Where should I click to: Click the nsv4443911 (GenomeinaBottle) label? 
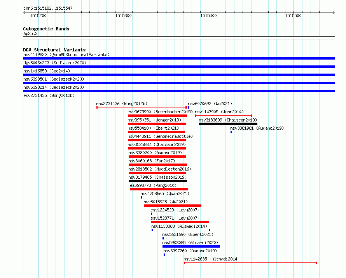click(160, 136)
